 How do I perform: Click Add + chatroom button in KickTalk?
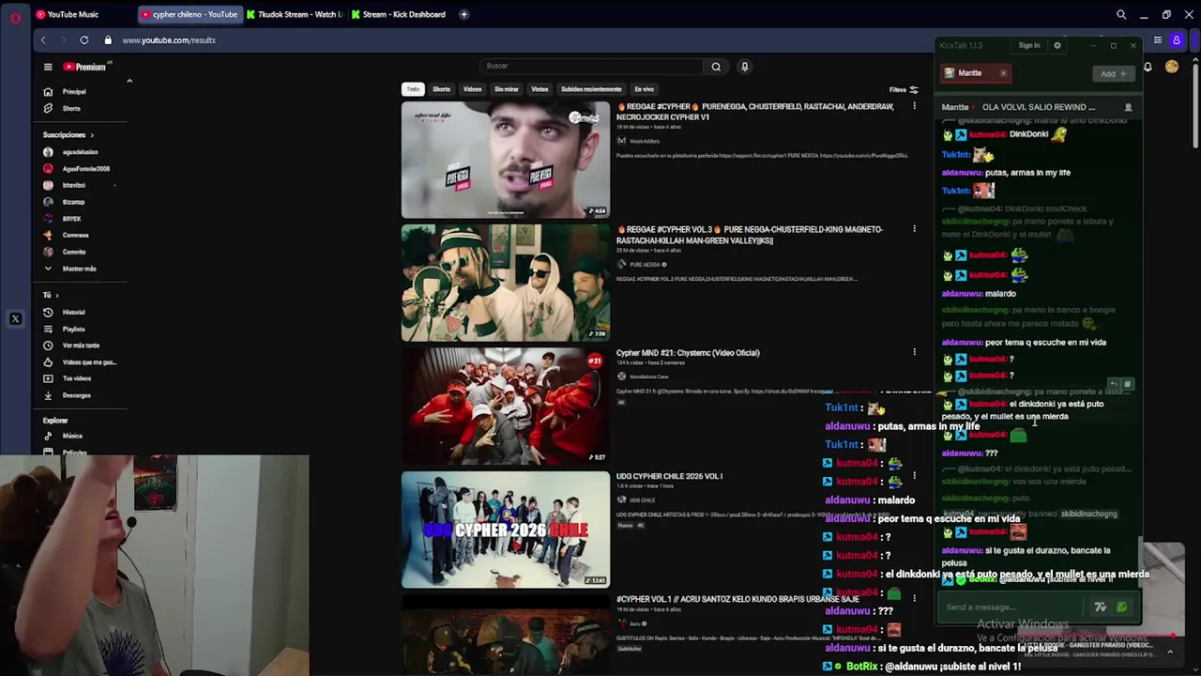tap(1114, 73)
